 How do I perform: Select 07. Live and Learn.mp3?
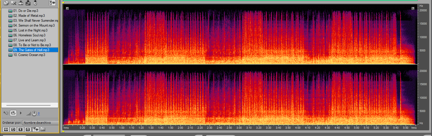(29, 40)
